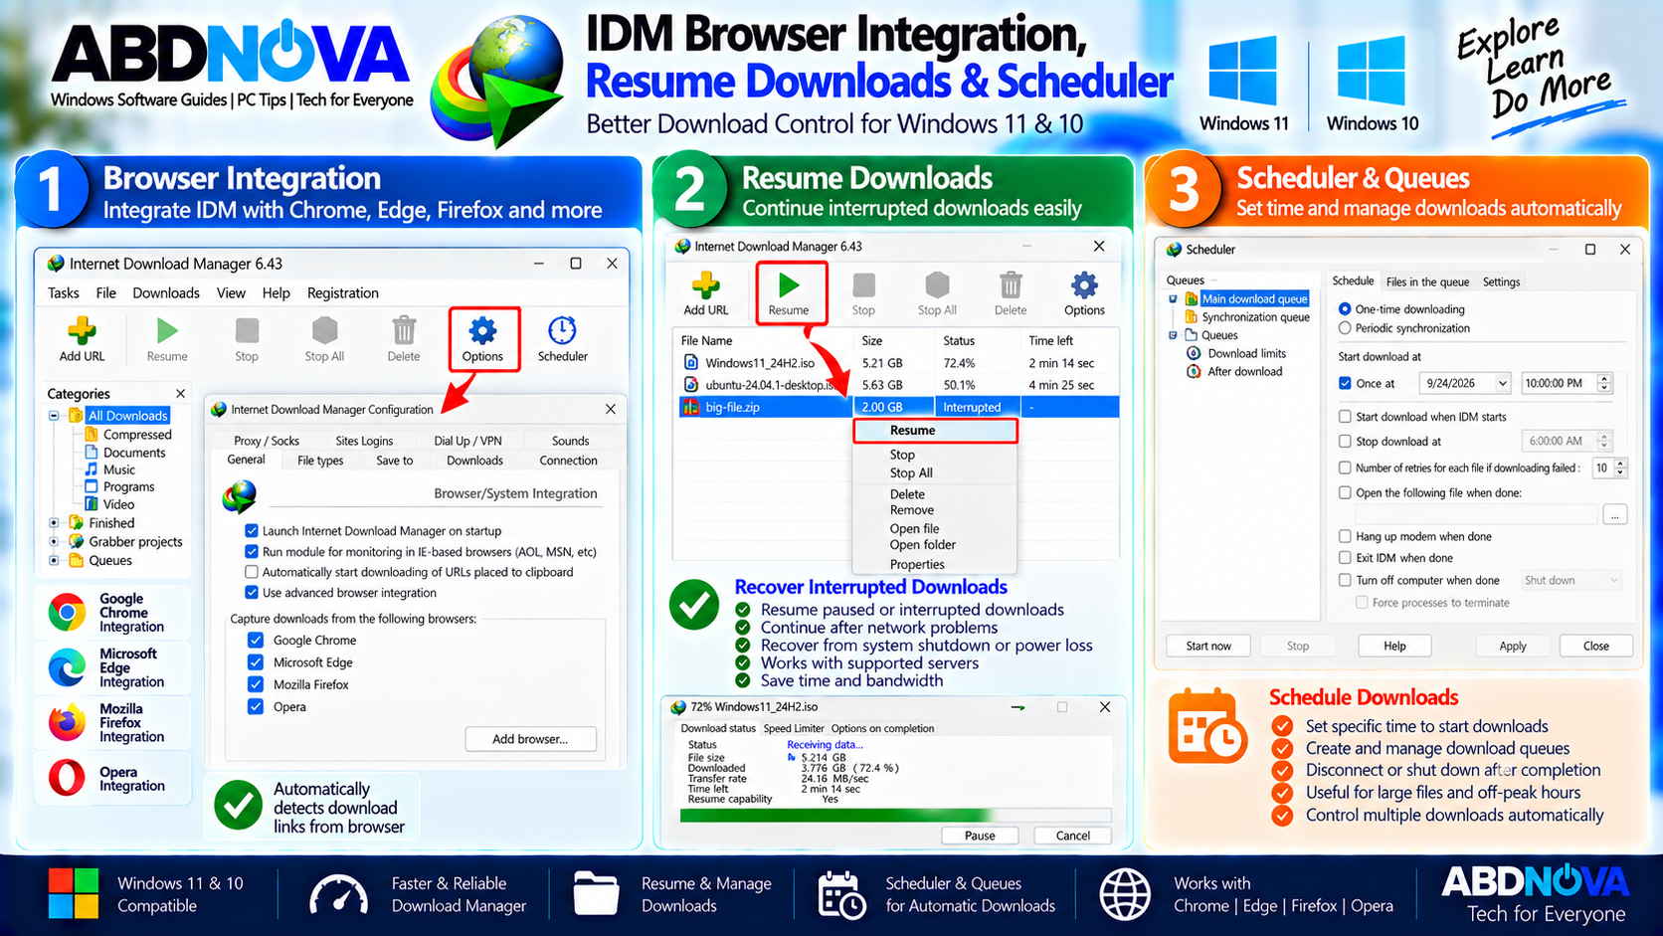Open the Once at date dropdown
The width and height of the screenshot is (1663, 936).
[x=1502, y=383]
